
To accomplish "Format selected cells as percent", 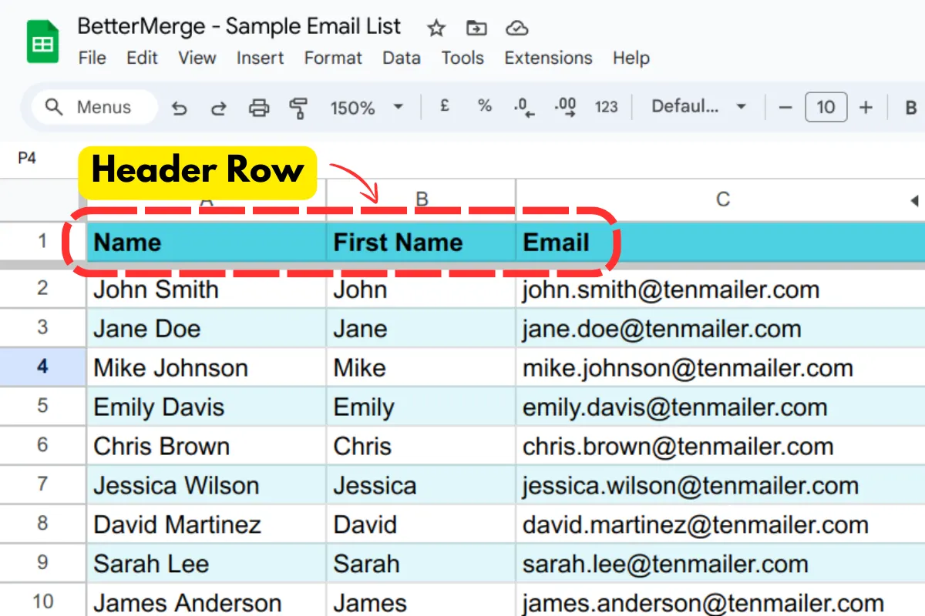I will (x=485, y=107).
